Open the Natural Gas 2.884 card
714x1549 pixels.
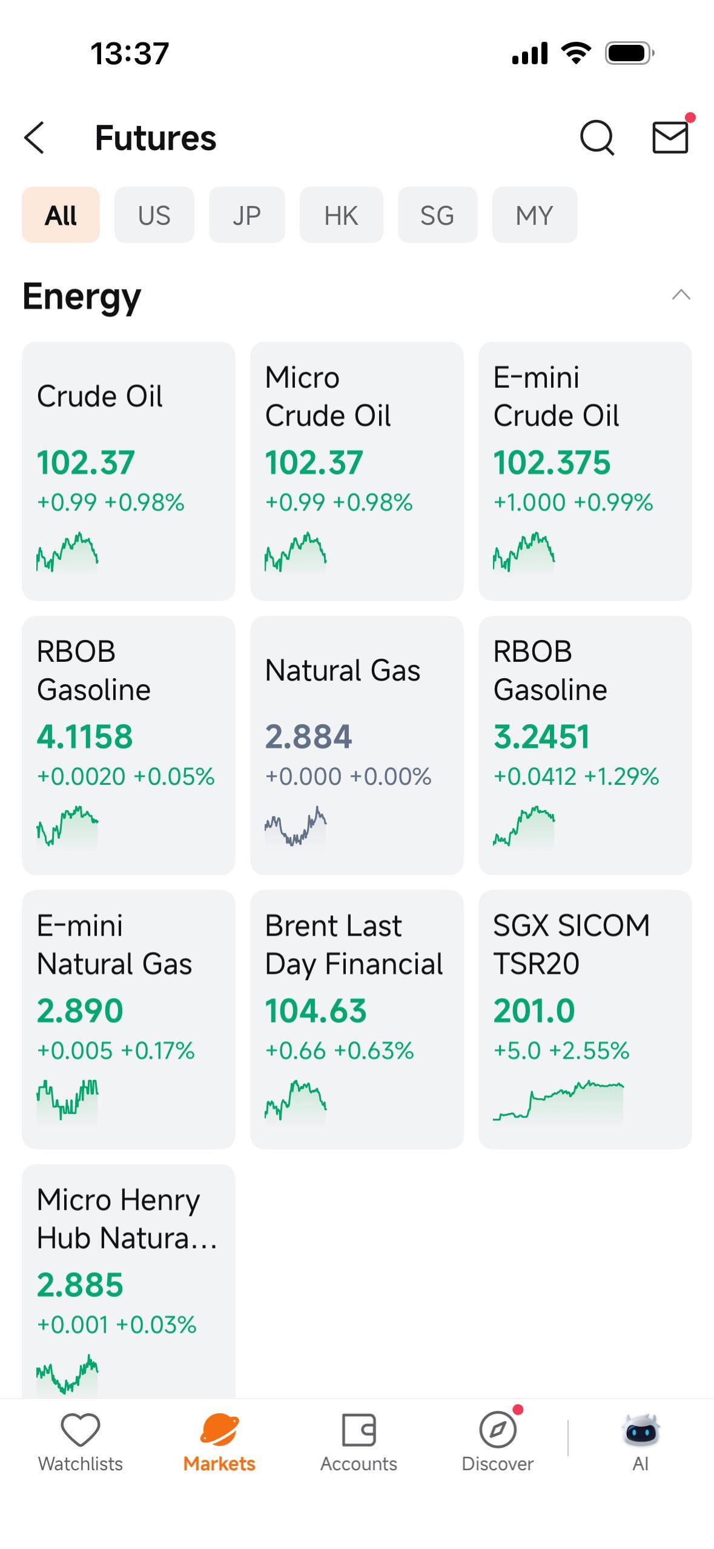tap(357, 745)
